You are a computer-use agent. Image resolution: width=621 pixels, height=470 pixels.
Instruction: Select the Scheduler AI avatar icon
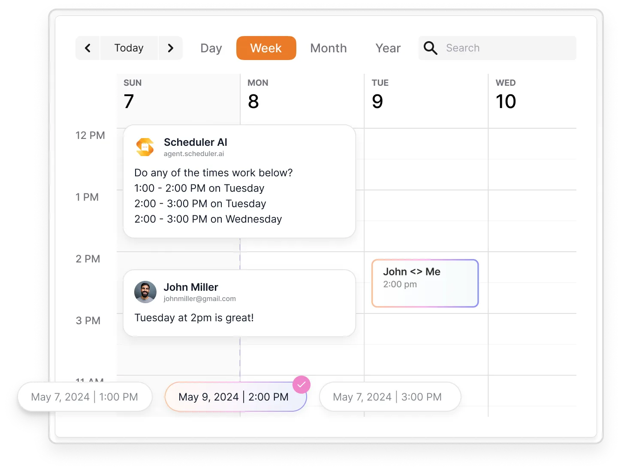pos(145,147)
